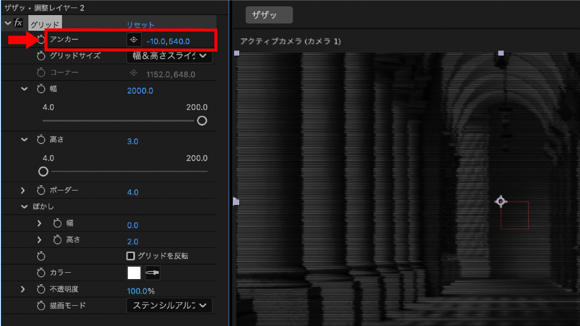Toggle the ボーダー stopwatch
Image resolution: width=580 pixels, height=326 pixels.
click(41, 191)
